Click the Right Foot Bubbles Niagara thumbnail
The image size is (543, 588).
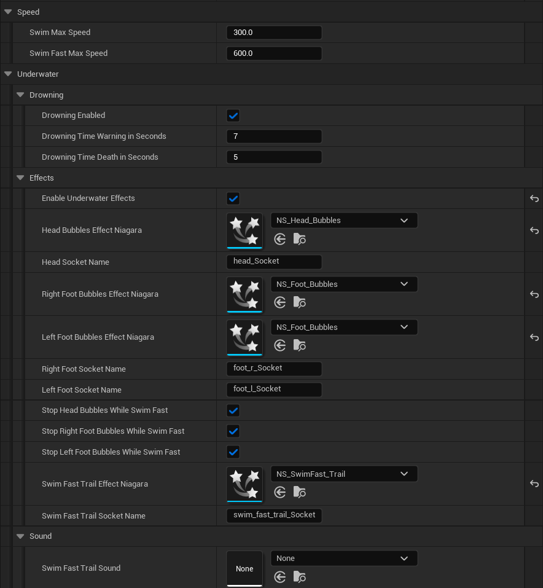(x=244, y=294)
